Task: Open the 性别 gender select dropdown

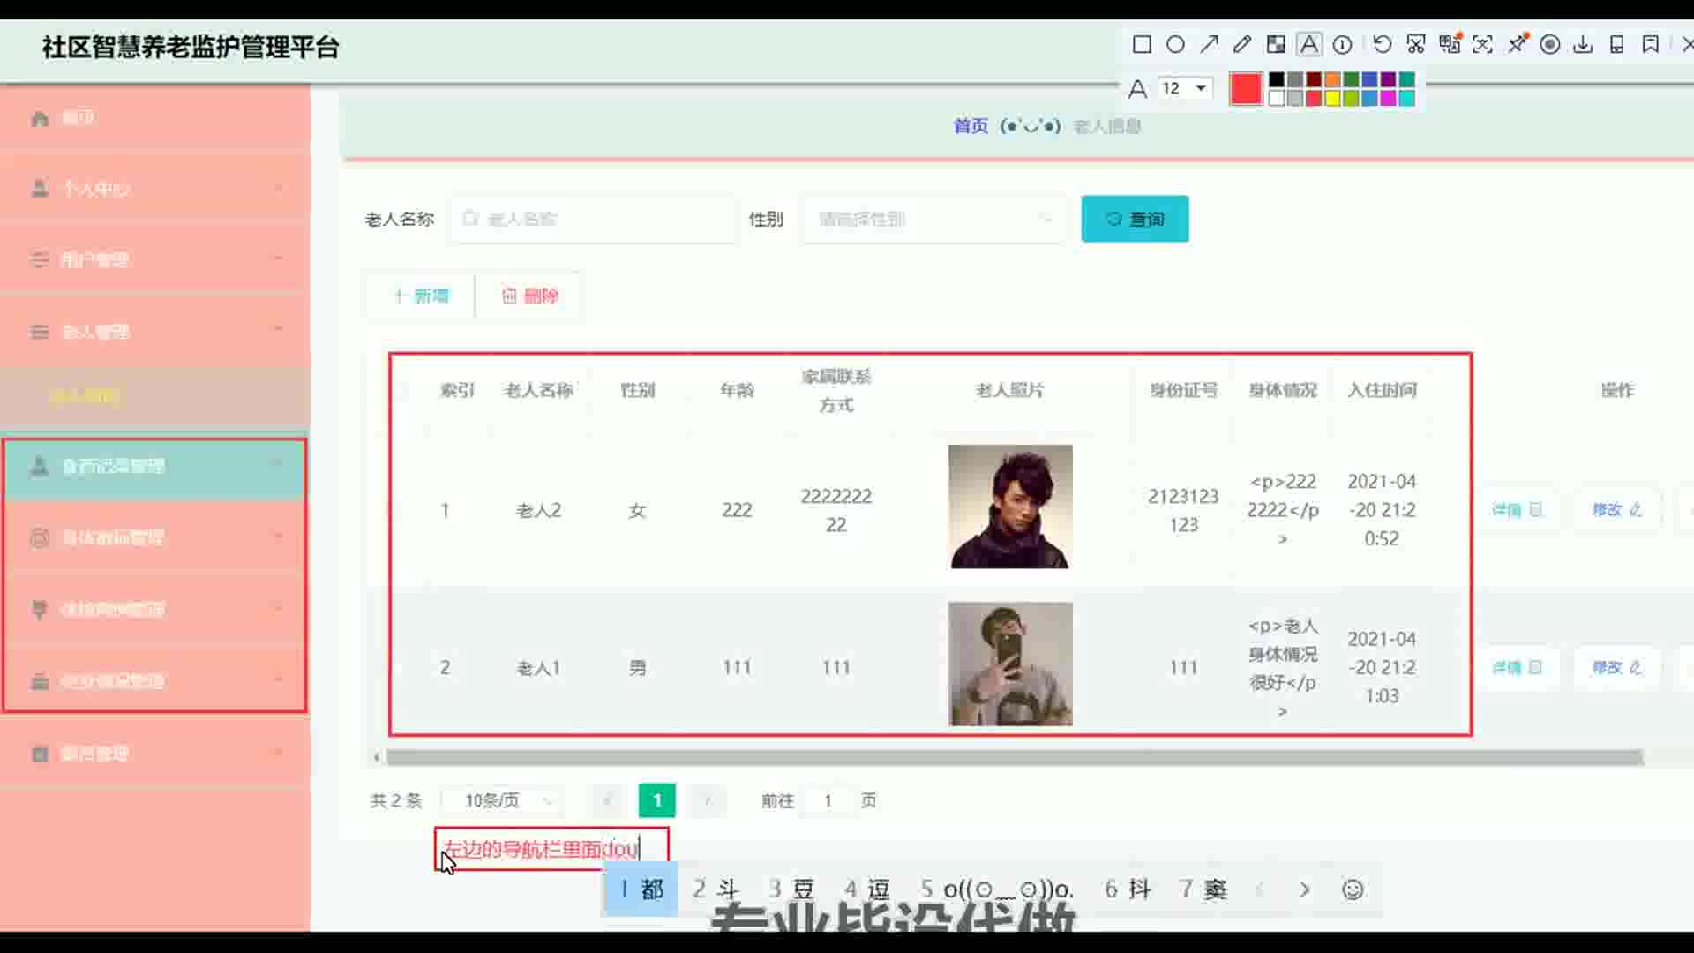Action: click(933, 219)
